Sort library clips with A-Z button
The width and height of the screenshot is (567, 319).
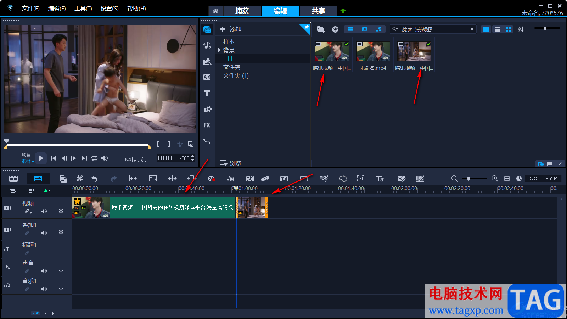click(521, 29)
